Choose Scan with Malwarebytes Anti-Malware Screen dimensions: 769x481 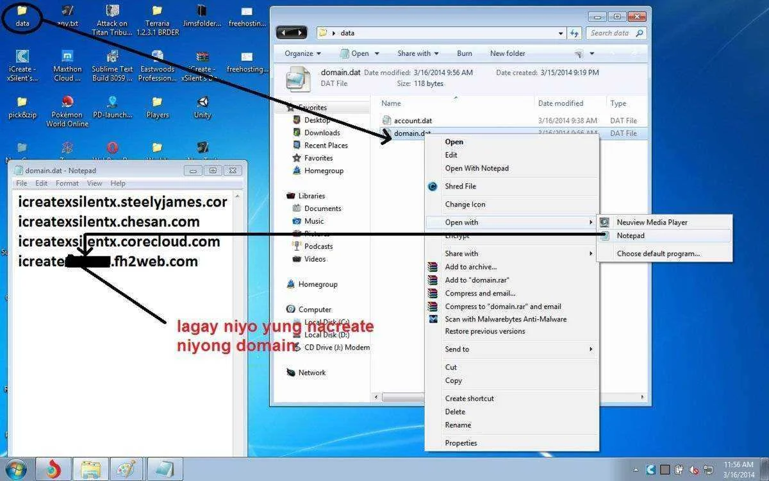coord(512,319)
